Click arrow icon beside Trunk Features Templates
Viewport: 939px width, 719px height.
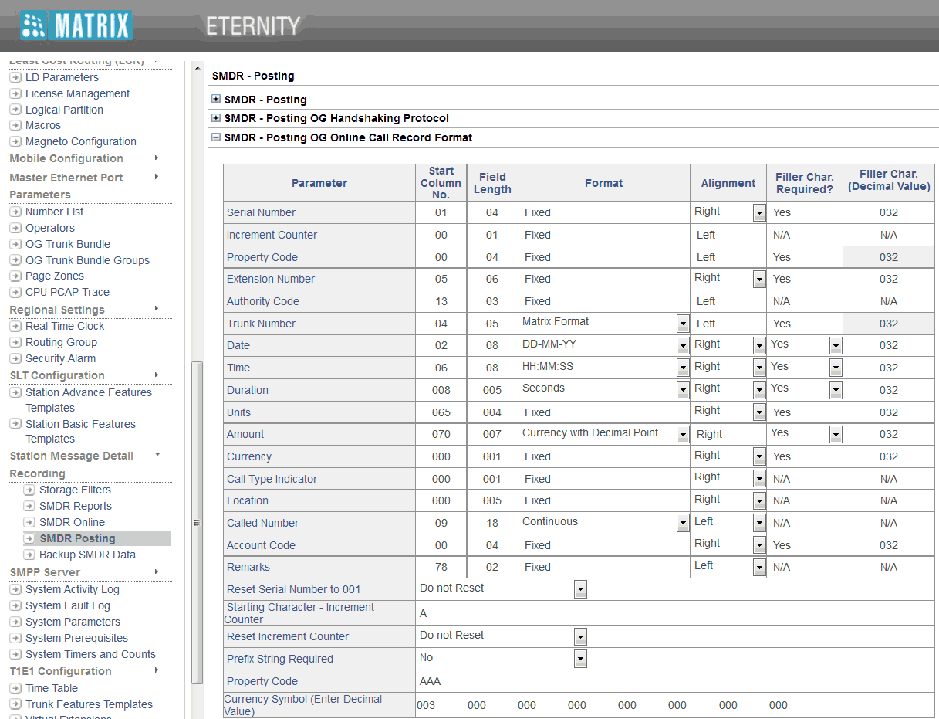coord(15,704)
